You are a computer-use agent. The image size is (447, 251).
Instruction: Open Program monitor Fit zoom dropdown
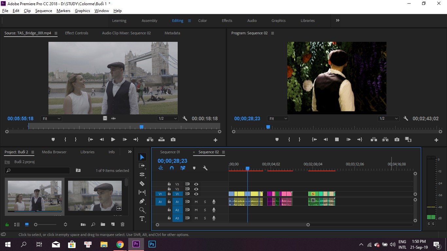point(278,119)
